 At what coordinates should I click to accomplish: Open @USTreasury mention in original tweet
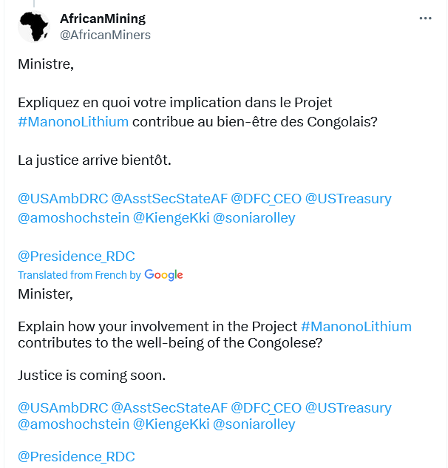pyautogui.click(x=348, y=199)
